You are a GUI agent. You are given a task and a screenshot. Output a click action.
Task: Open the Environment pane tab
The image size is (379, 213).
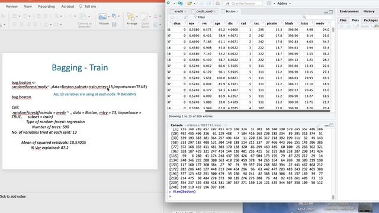(x=349, y=11)
